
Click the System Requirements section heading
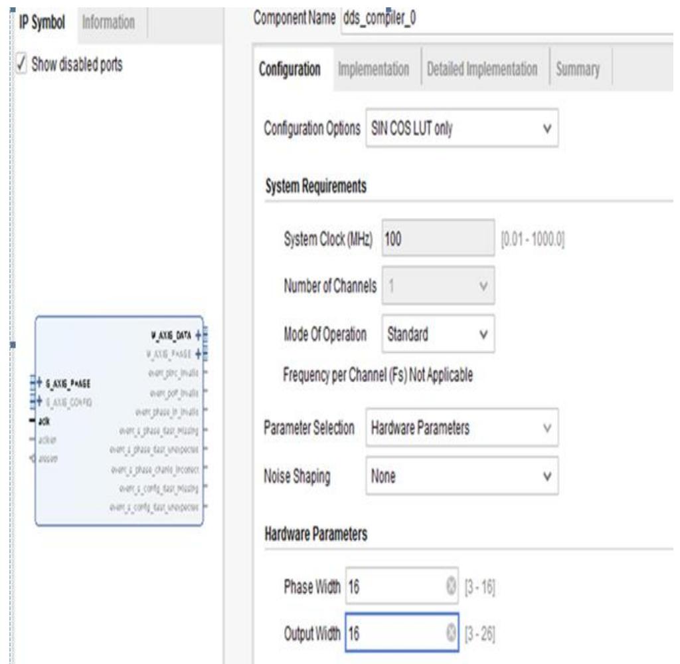tap(315, 186)
